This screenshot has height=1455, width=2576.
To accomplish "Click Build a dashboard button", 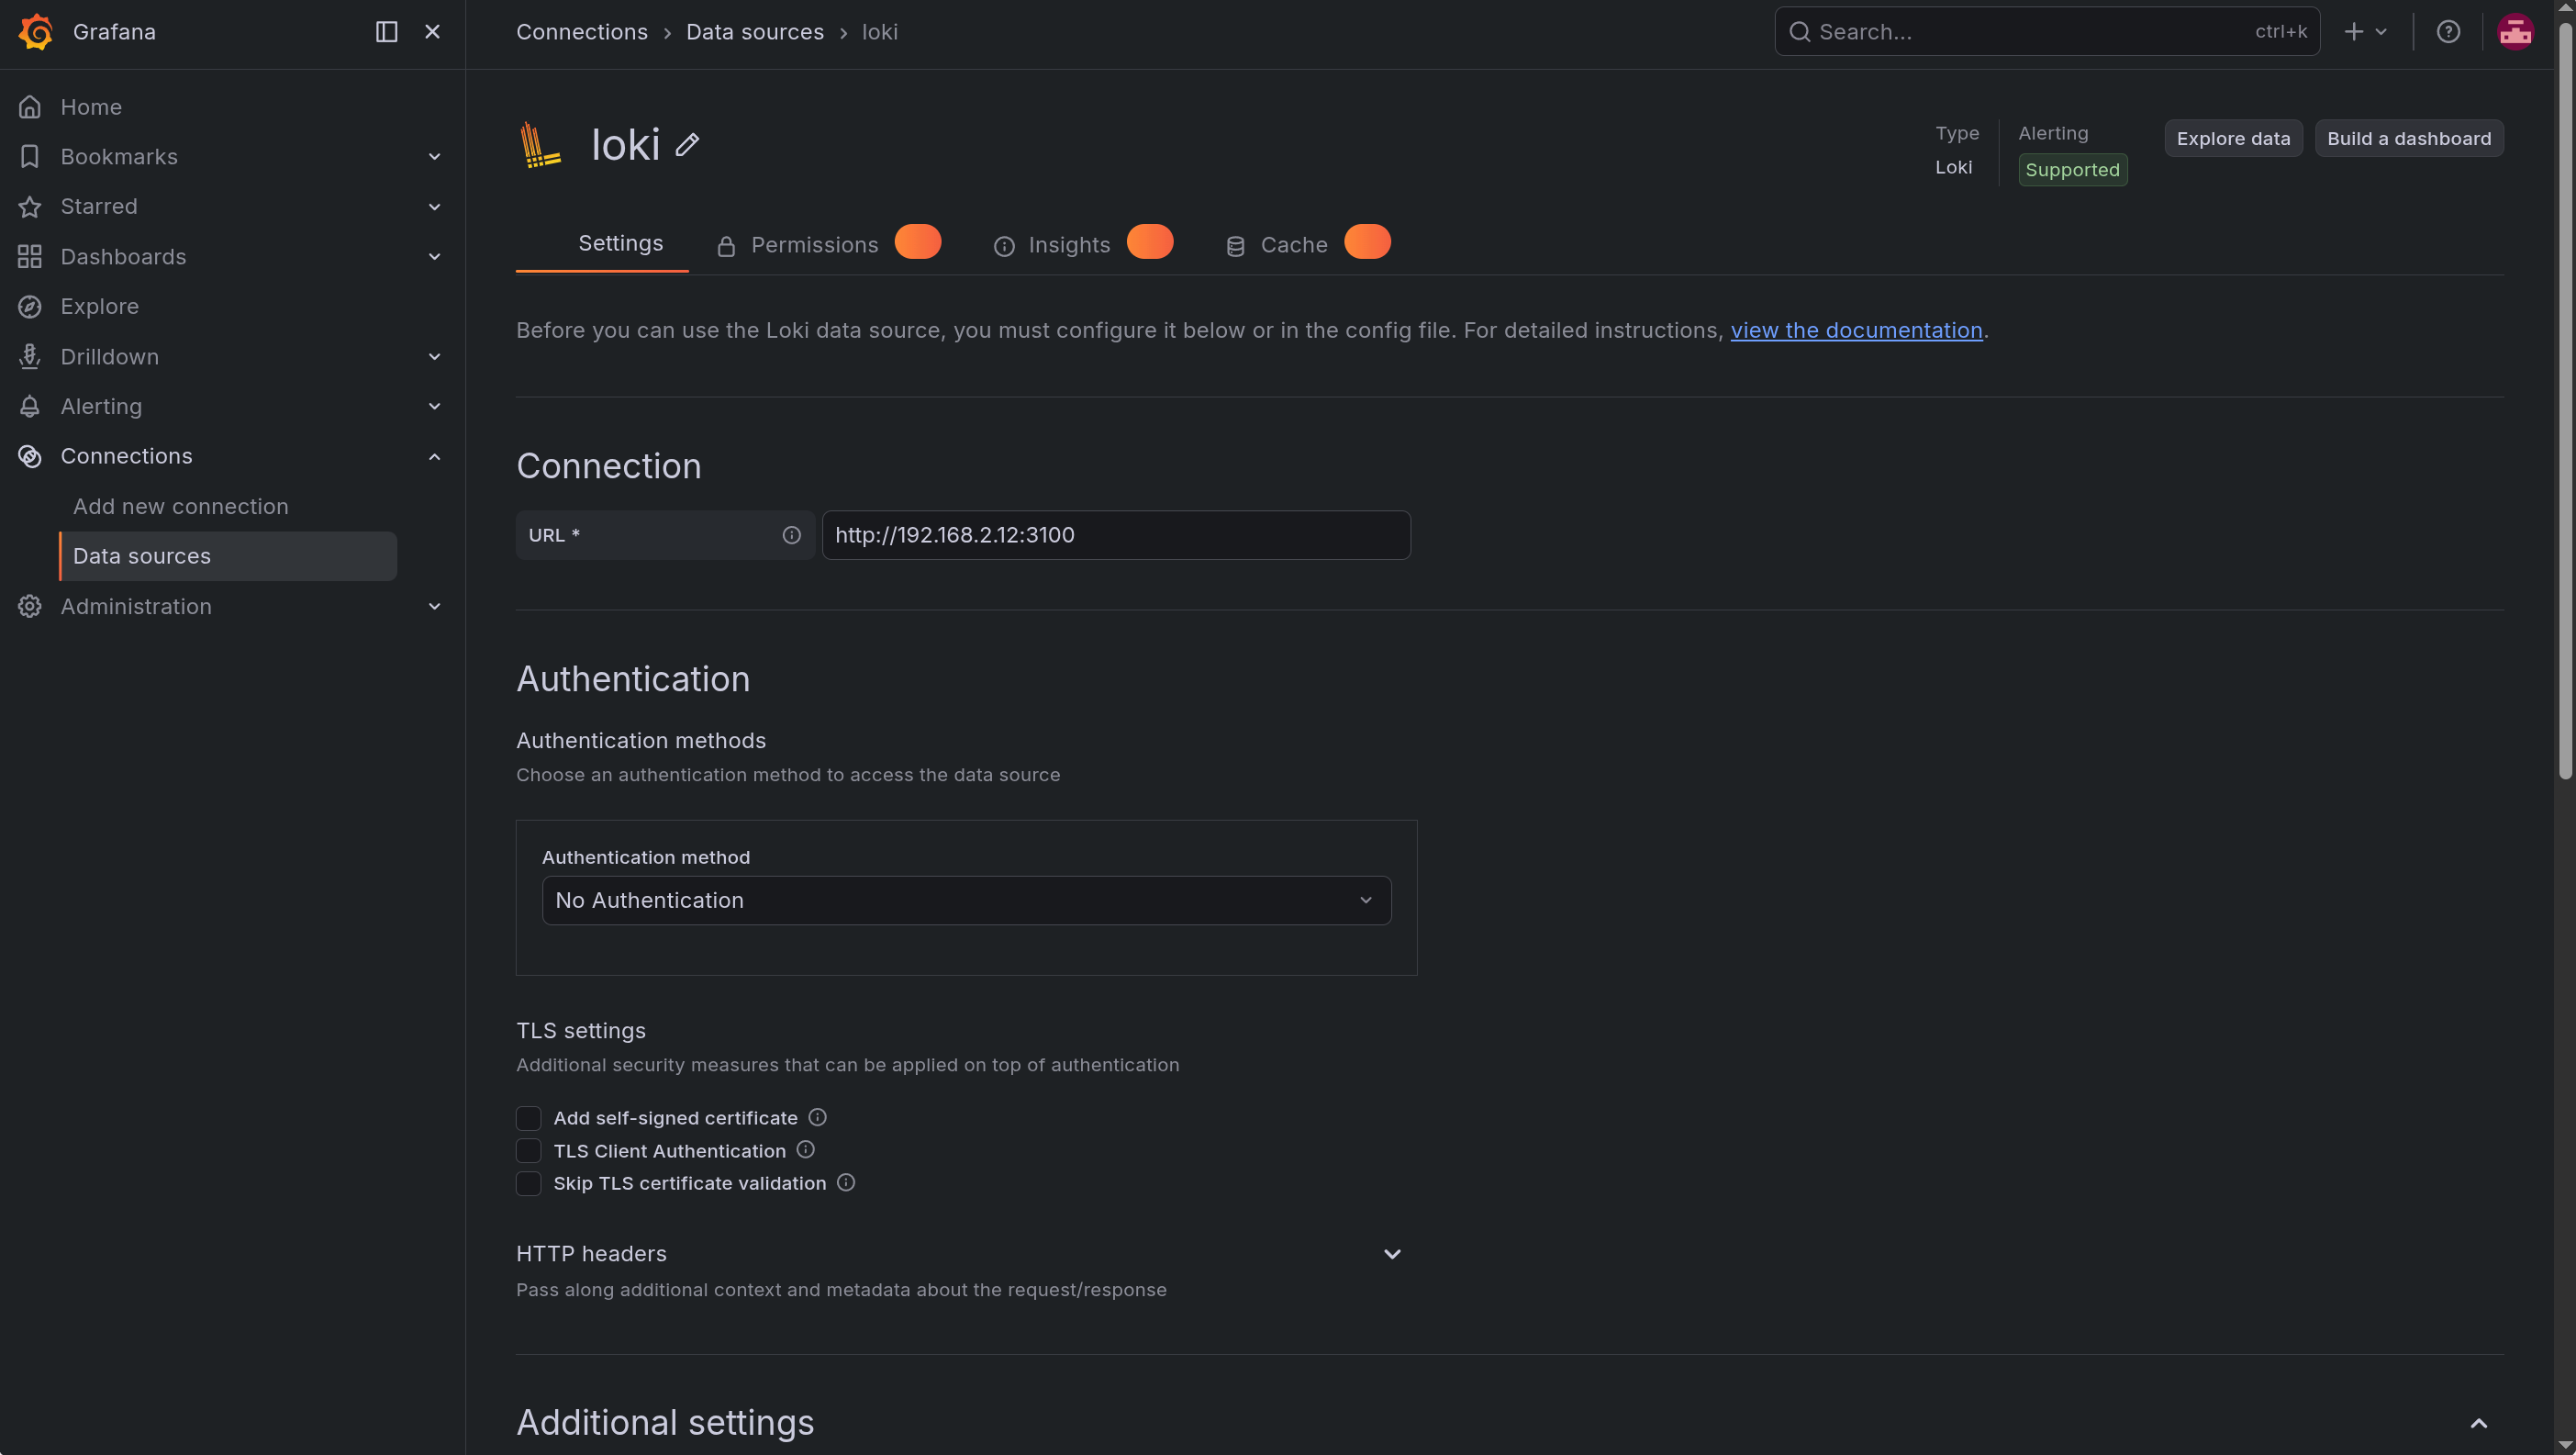I will pos(2409,139).
